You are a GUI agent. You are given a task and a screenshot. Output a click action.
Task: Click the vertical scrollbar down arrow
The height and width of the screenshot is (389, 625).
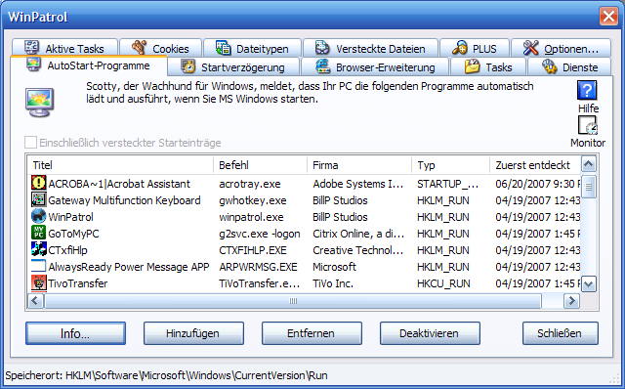589,284
